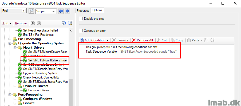The image size is (241, 106).
Task: Click the move step down icon
Action: point(39,23)
